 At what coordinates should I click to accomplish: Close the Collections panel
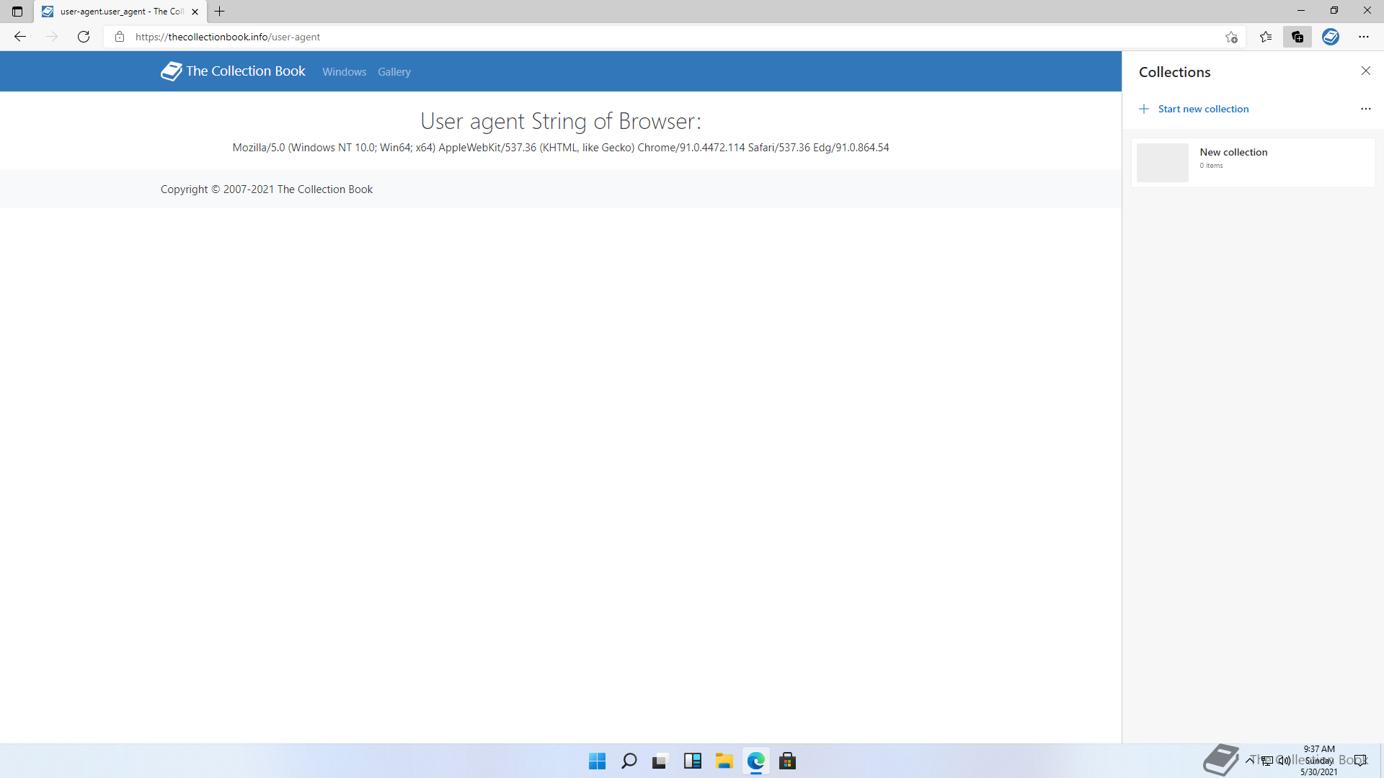click(x=1366, y=71)
